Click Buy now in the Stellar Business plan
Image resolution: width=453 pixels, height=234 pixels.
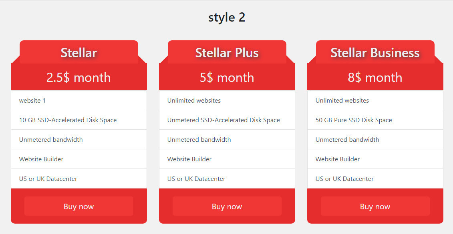(x=375, y=206)
